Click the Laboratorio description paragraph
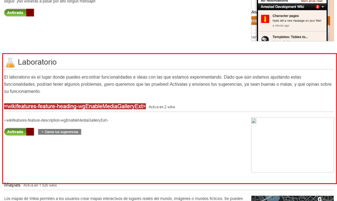The width and height of the screenshot is (337, 201). coord(167,84)
